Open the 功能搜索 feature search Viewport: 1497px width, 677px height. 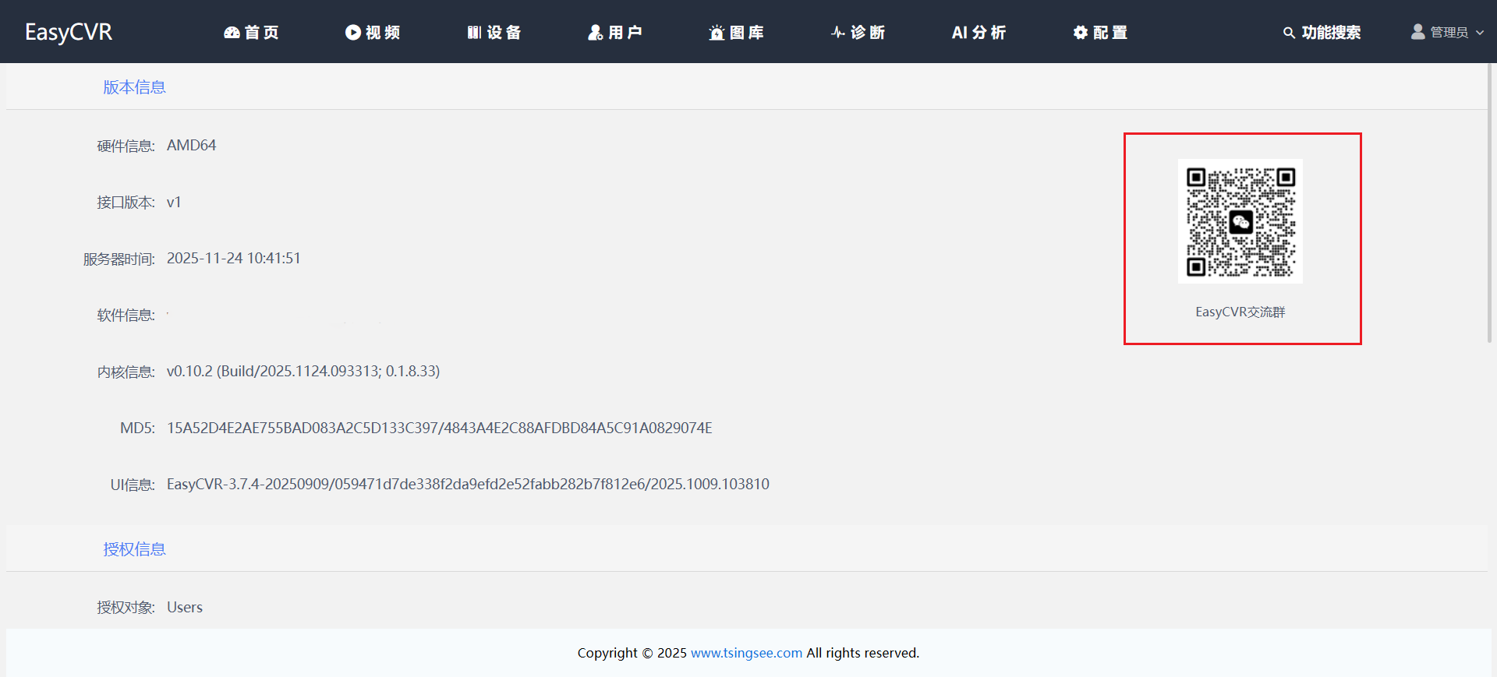(x=1330, y=32)
